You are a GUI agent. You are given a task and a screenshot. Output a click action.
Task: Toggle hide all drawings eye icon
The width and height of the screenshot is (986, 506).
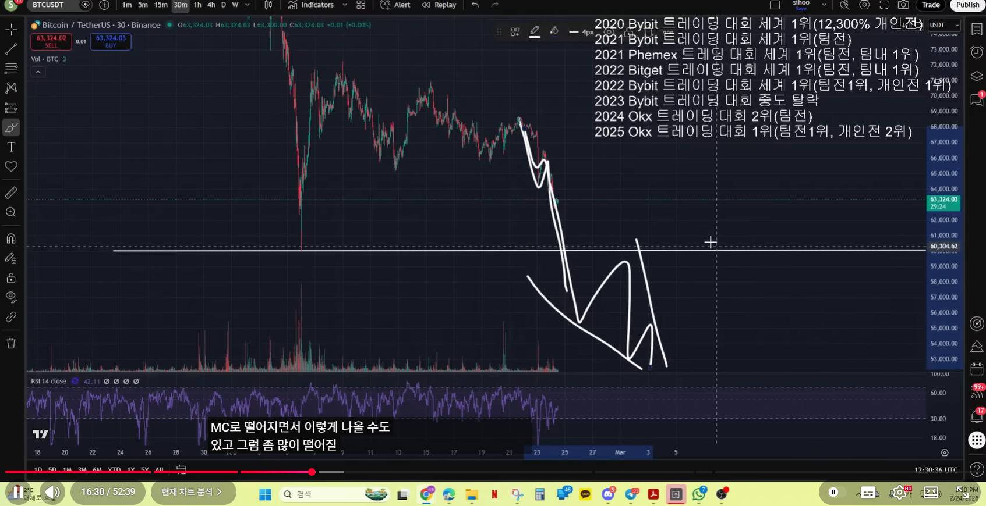(11, 297)
